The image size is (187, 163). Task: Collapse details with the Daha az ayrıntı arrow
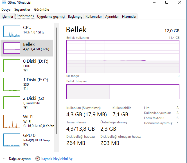[x=4, y=159]
